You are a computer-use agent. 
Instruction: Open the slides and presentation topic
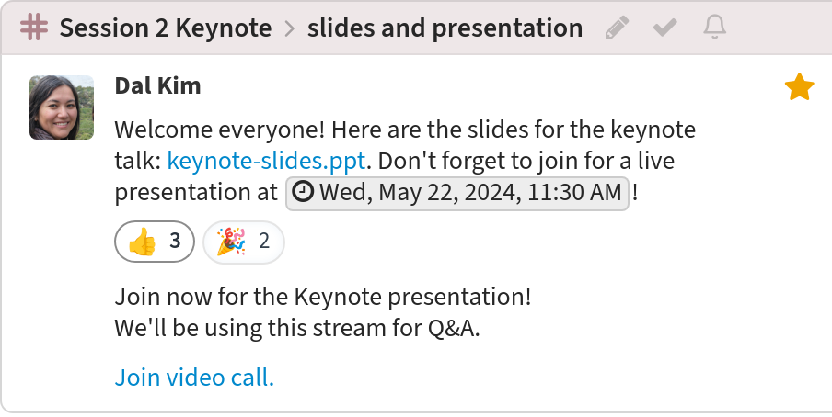point(445,28)
